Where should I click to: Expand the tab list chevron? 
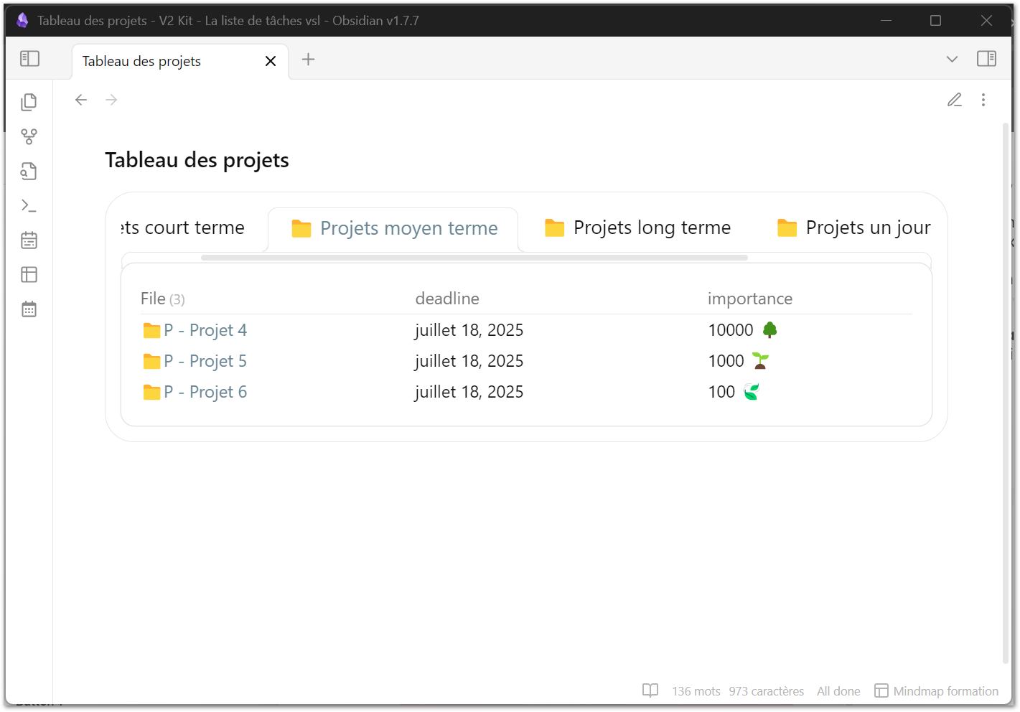click(x=952, y=59)
